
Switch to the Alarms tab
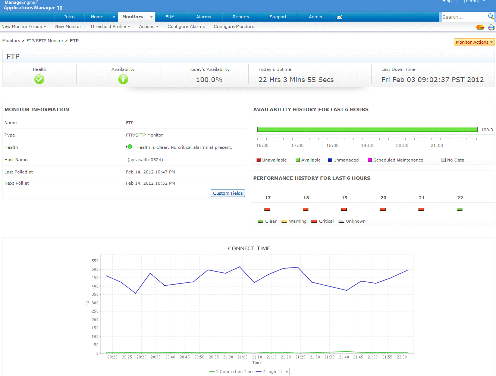click(x=204, y=17)
